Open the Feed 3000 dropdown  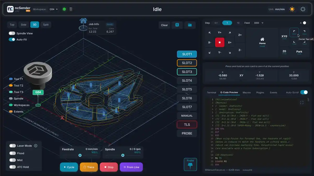click(x=259, y=23)
